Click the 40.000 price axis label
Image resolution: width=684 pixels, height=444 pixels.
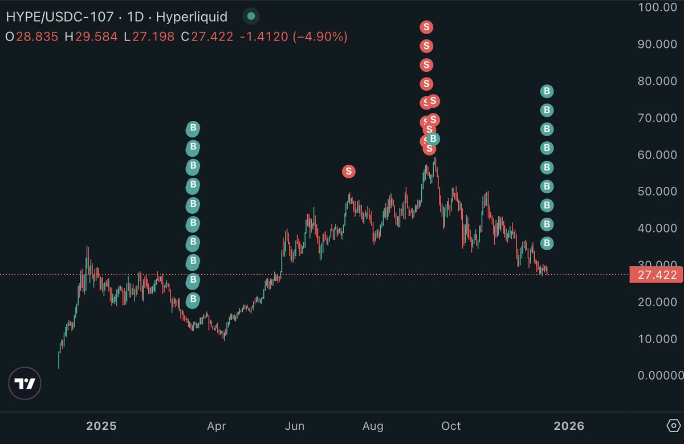(x=658, y=229)
